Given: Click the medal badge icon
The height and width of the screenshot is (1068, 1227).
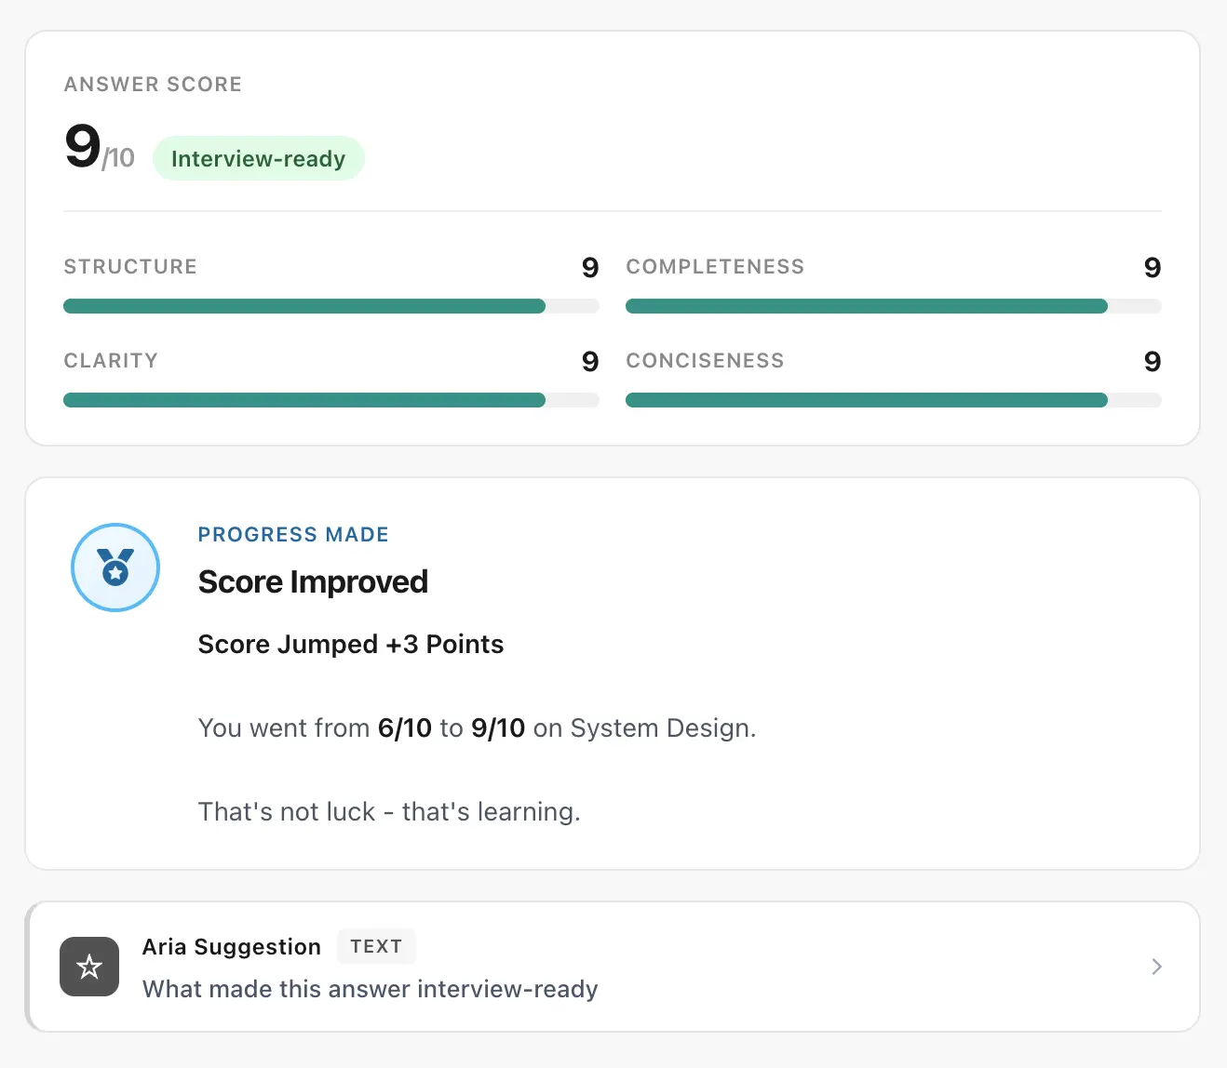Looking at the screenshot, I should (x=115, y=567).
